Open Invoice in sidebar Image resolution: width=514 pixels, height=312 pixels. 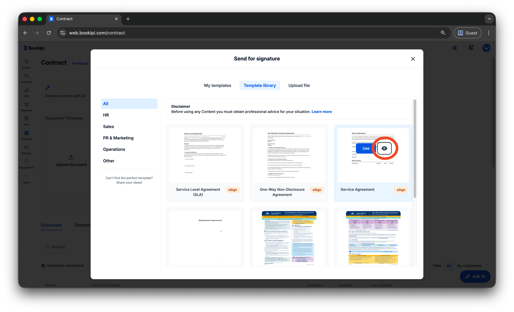26,64
